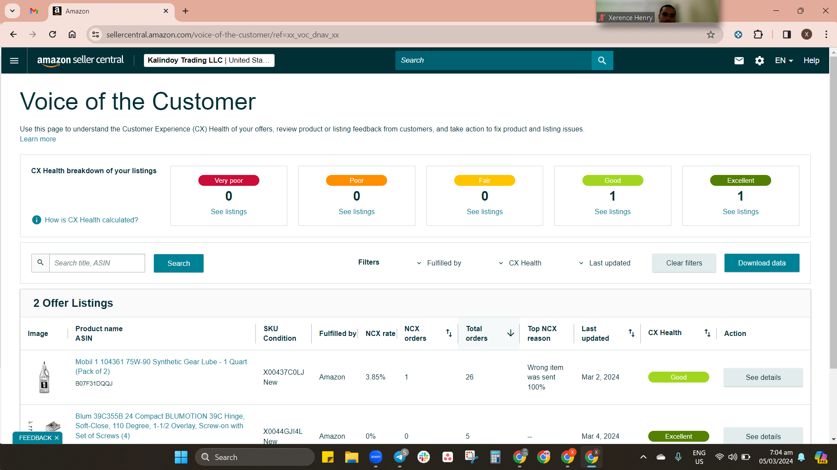Open the messages envelope icon

(739, 60)
